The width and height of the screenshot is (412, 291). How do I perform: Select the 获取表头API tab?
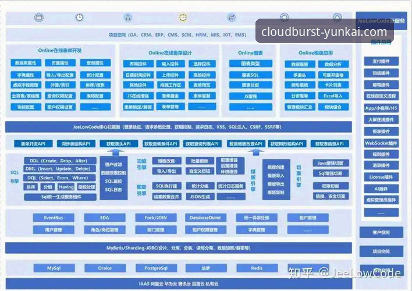(119, 144)
